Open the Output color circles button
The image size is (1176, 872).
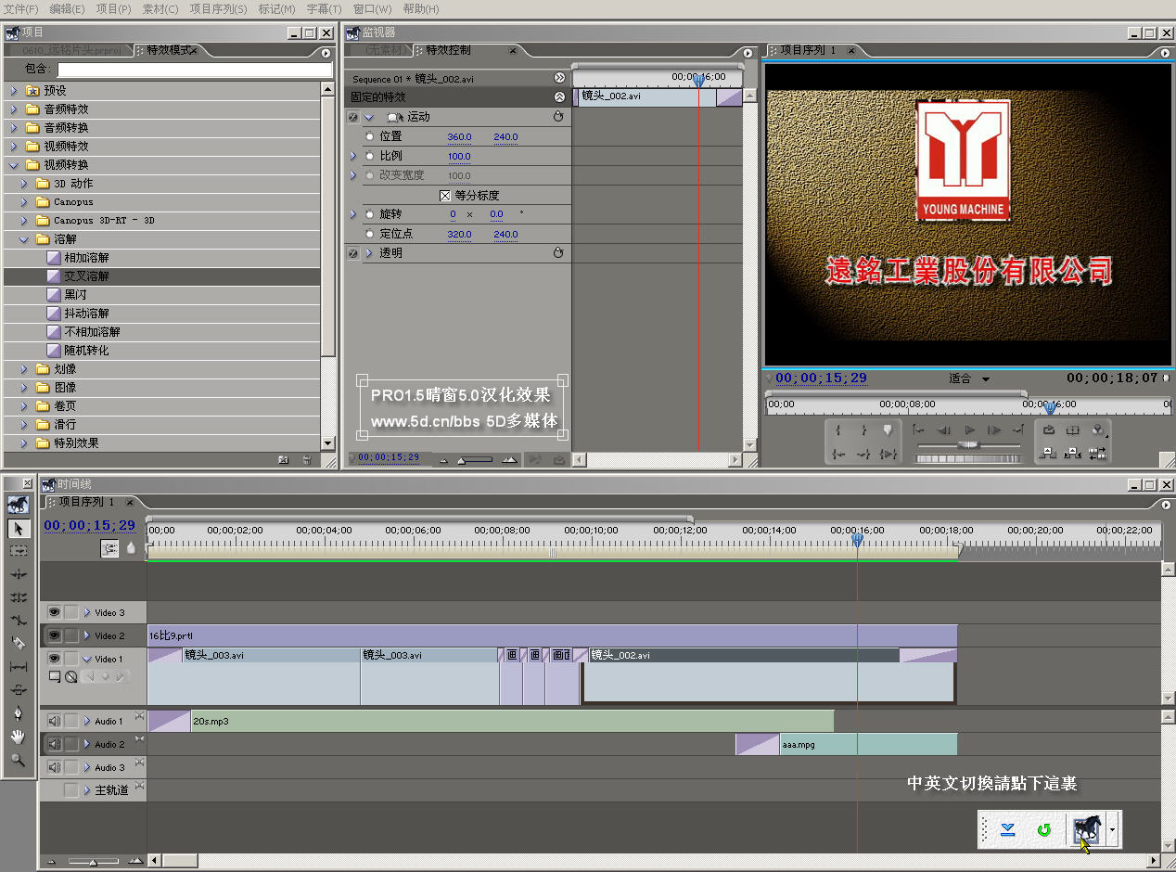pos(1098,430)
